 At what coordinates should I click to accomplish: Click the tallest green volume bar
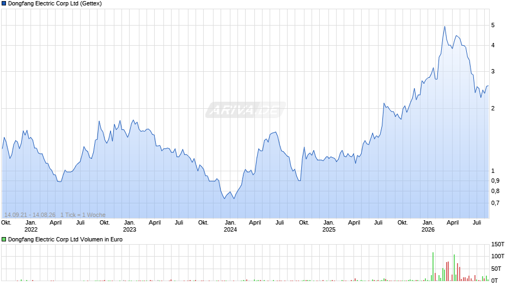pyautogui.click(x=433, y=267)
